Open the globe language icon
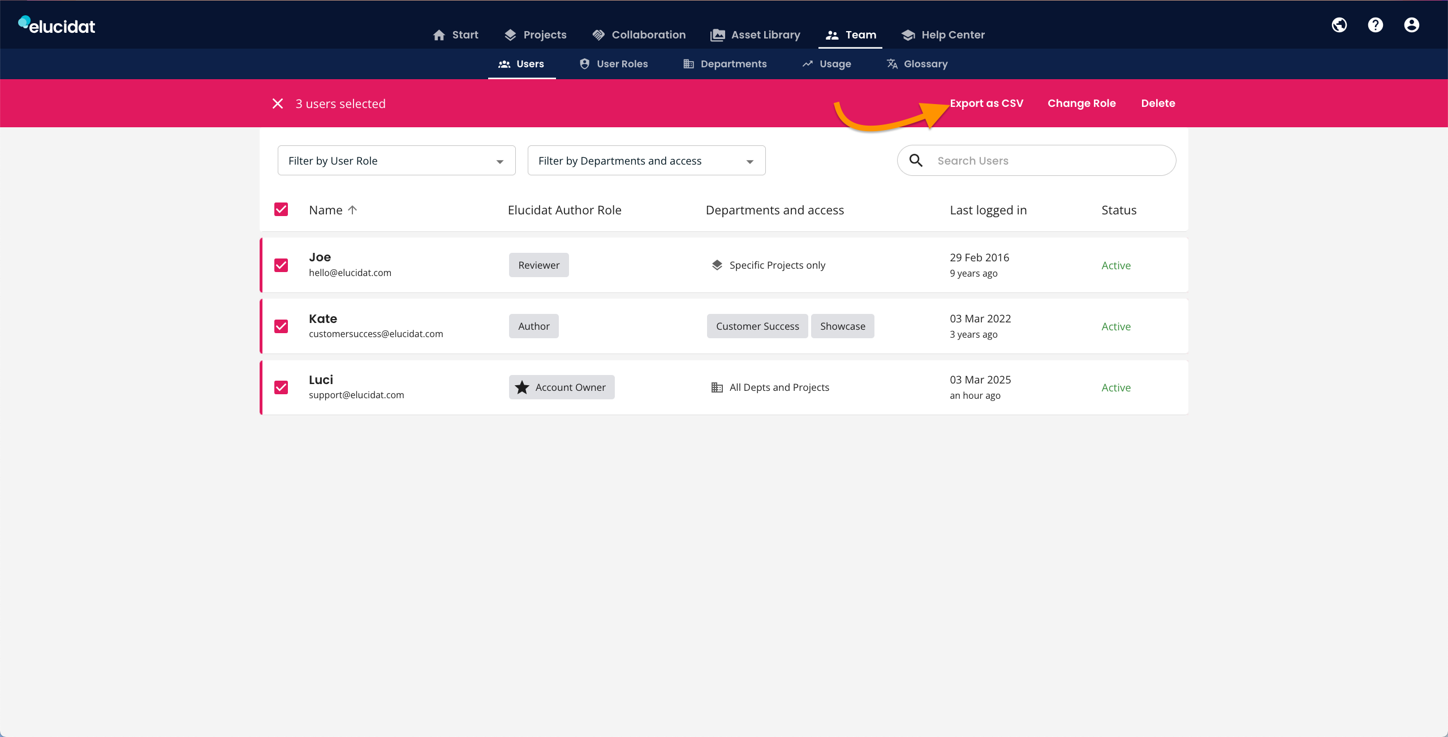 pyautogui.click(x=1339, y=25)
